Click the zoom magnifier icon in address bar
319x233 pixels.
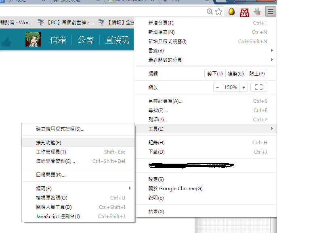(210, 12)
